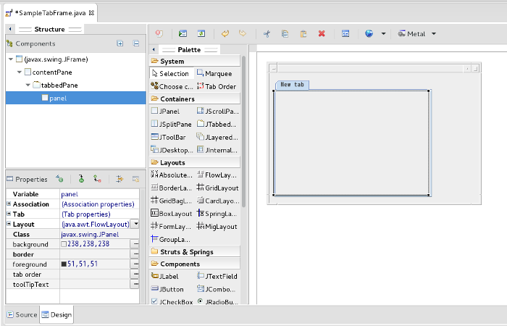Viewport: 507px width, 326px height.
Task: Open tab order ellipsis button
Action: click(136, 274)
